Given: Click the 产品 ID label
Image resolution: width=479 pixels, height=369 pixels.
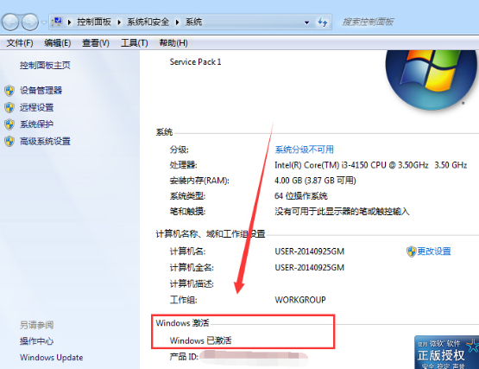Looking at the screenshot, I should pyautogui.click(x=184, y=356).
